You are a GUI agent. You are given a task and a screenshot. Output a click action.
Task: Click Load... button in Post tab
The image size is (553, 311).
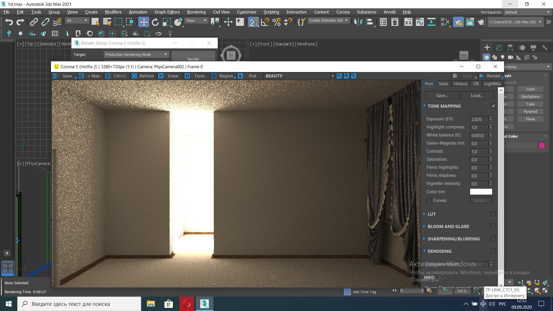click(x=477, y=95)
